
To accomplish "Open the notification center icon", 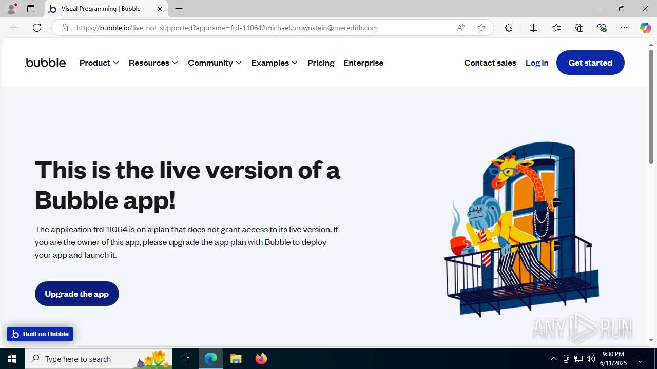I will pyautogui.click(x=640, y=359).
